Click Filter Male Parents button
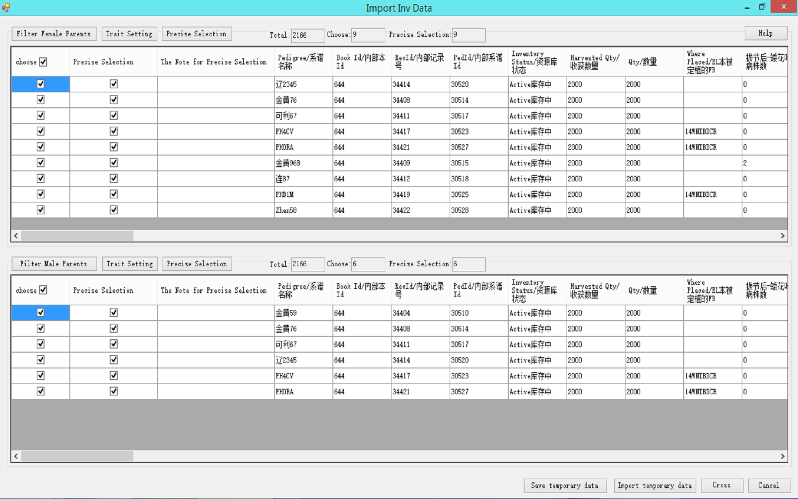 tap(54, 264)
